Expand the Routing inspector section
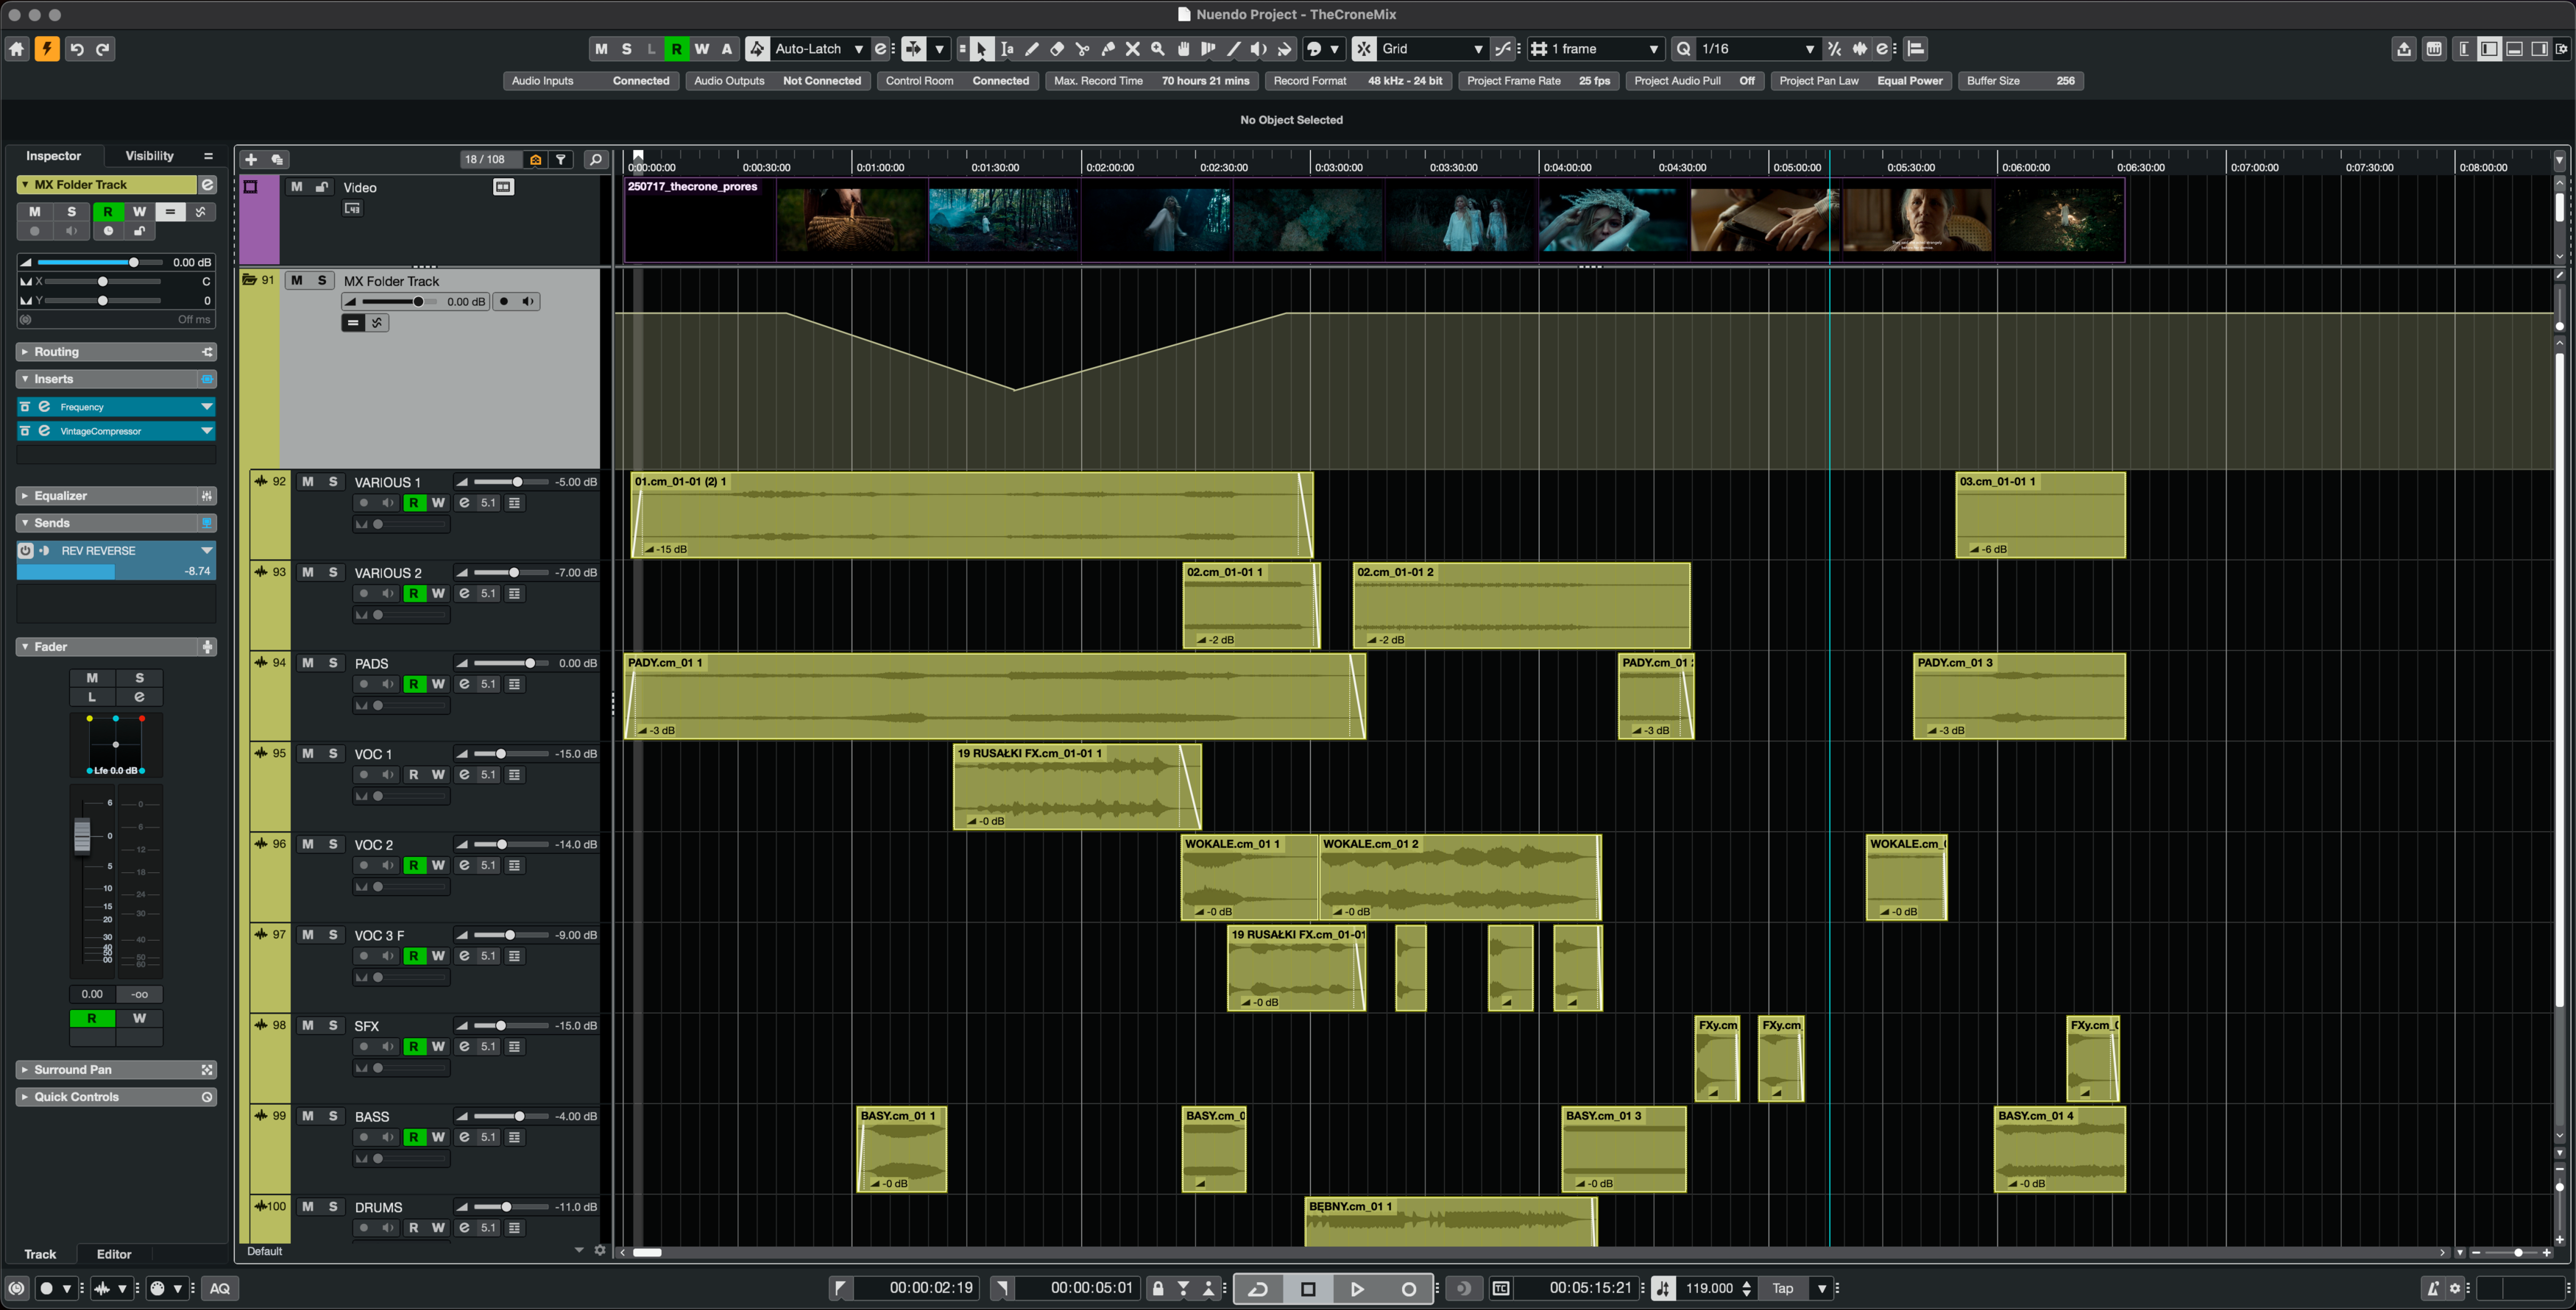2576x1310 pixels. click(x=56, y=352)
